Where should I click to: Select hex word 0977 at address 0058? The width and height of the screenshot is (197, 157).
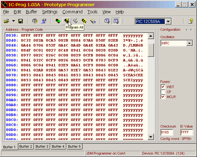[26, 55]
